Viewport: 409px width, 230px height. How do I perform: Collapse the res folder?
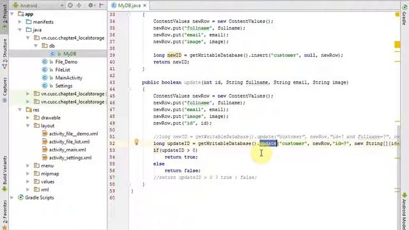coord(20,110)
